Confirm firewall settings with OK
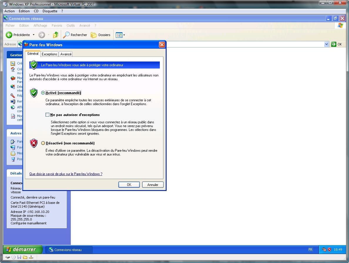 [x=129, y=185]
